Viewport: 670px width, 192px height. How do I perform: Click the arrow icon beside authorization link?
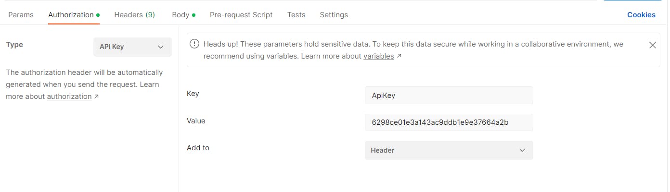click(x=96, y=96)
